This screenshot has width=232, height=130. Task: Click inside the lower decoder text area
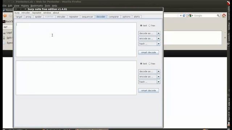tap(76, 78)
